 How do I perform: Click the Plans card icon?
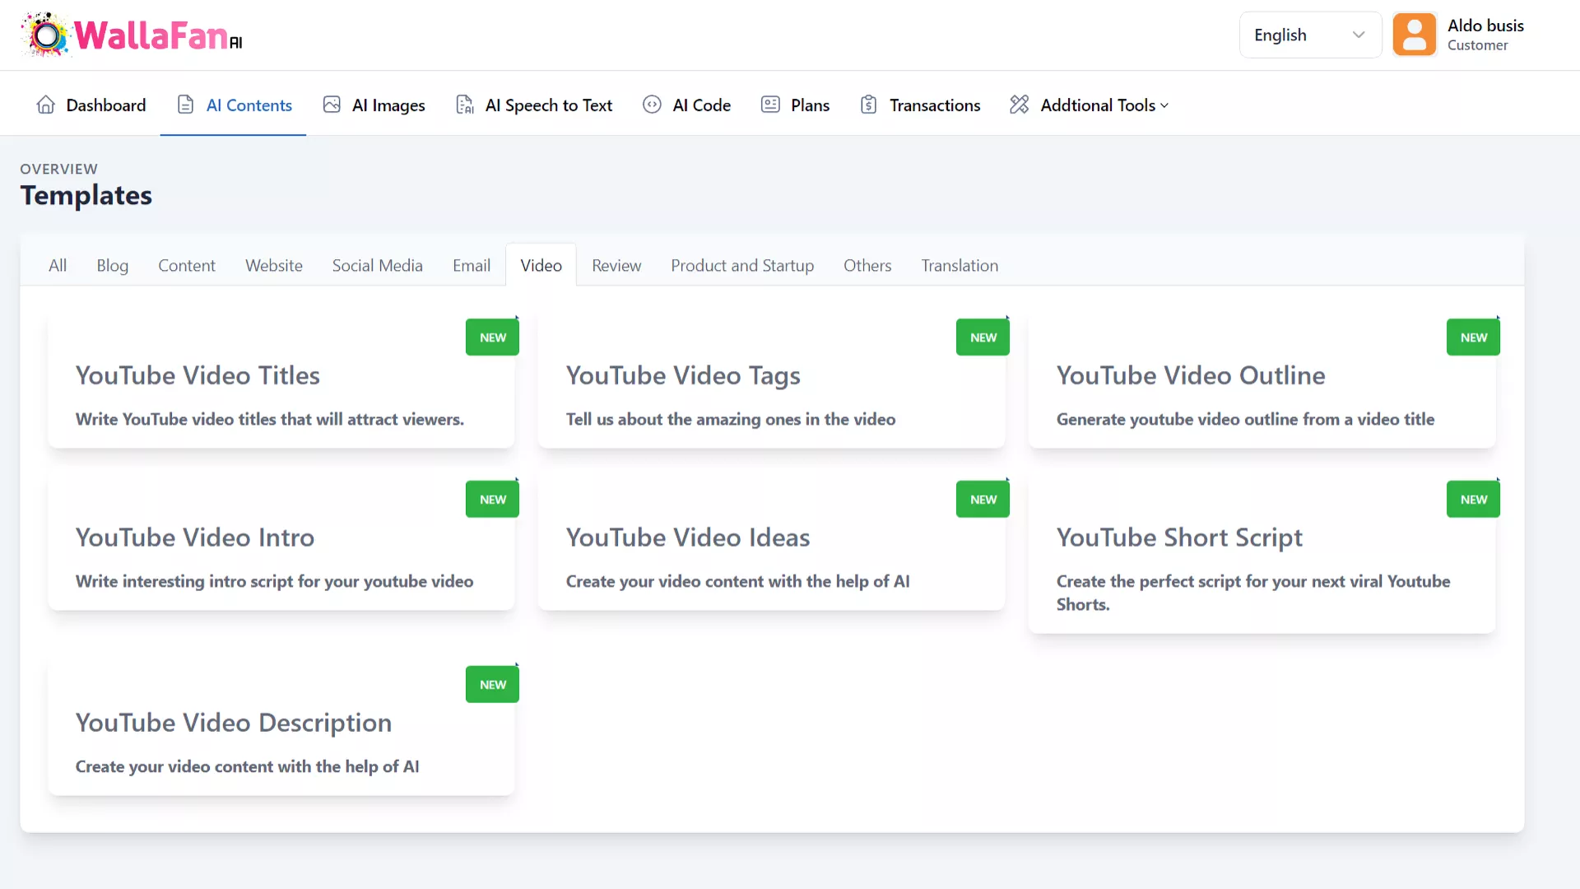click(x=770, y=105)
